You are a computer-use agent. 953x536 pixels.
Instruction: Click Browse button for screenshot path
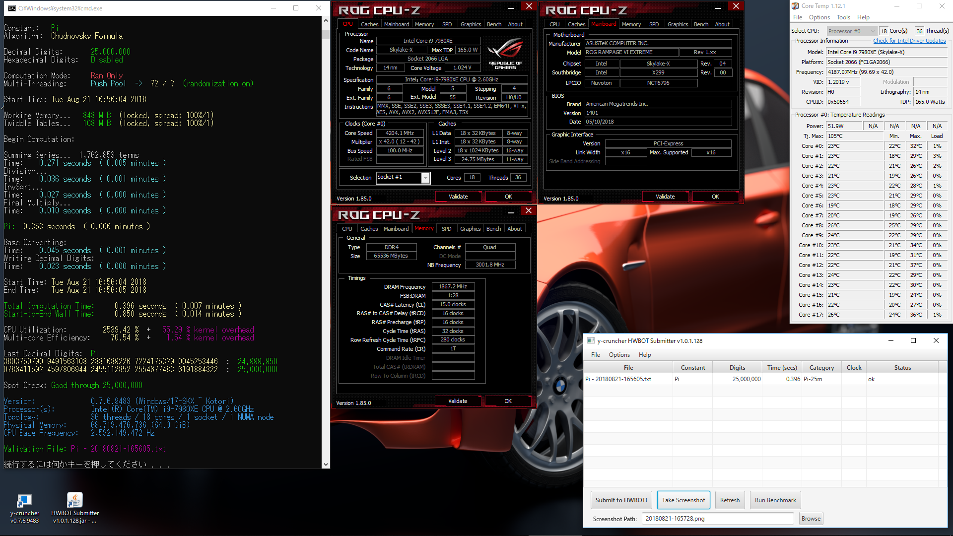pyautogui.click(x=811, y=519)
